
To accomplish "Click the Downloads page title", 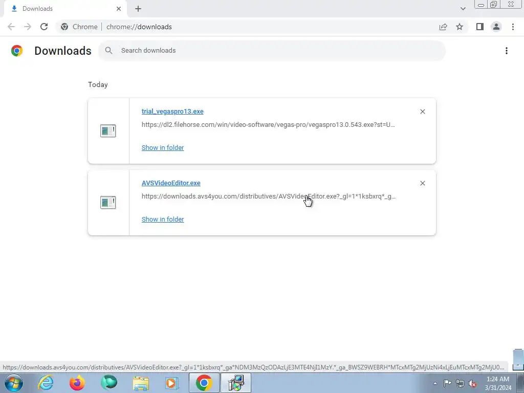I will coord(63,51).
